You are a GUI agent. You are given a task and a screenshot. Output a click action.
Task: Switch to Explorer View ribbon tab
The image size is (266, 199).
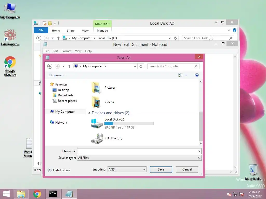tap(85, 31)
